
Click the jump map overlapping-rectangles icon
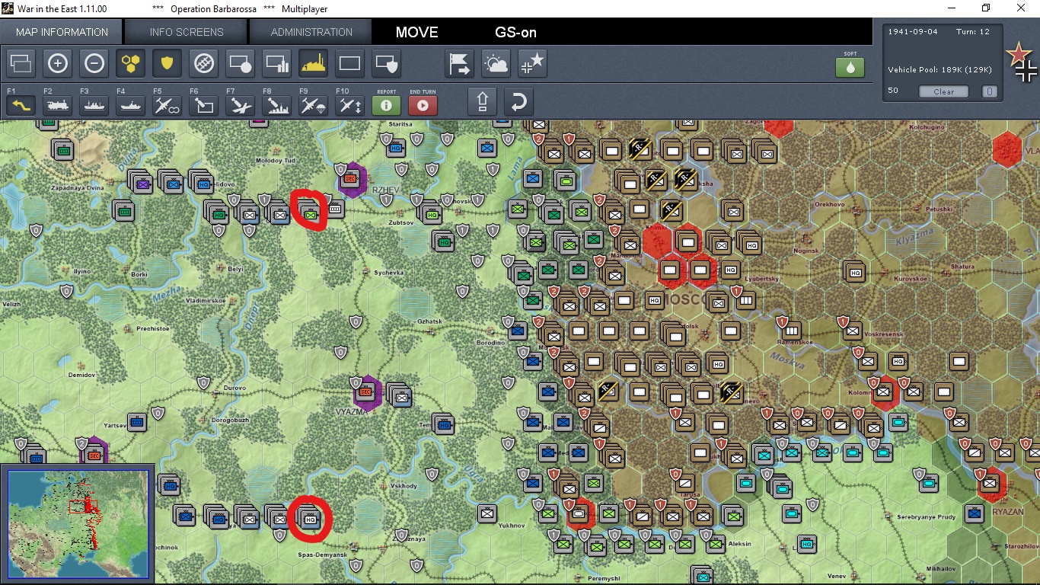tap(21, 64)
